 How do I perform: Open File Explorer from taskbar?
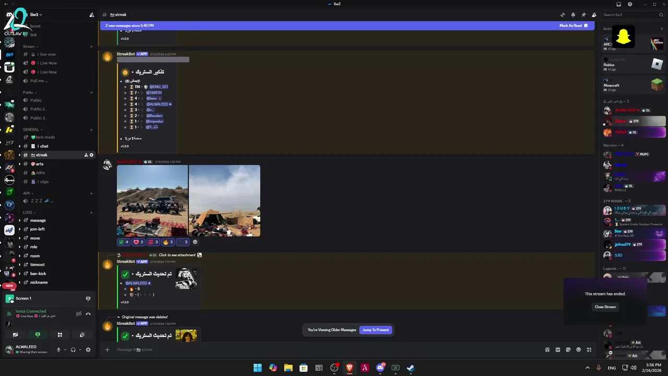tap(288, 368)
